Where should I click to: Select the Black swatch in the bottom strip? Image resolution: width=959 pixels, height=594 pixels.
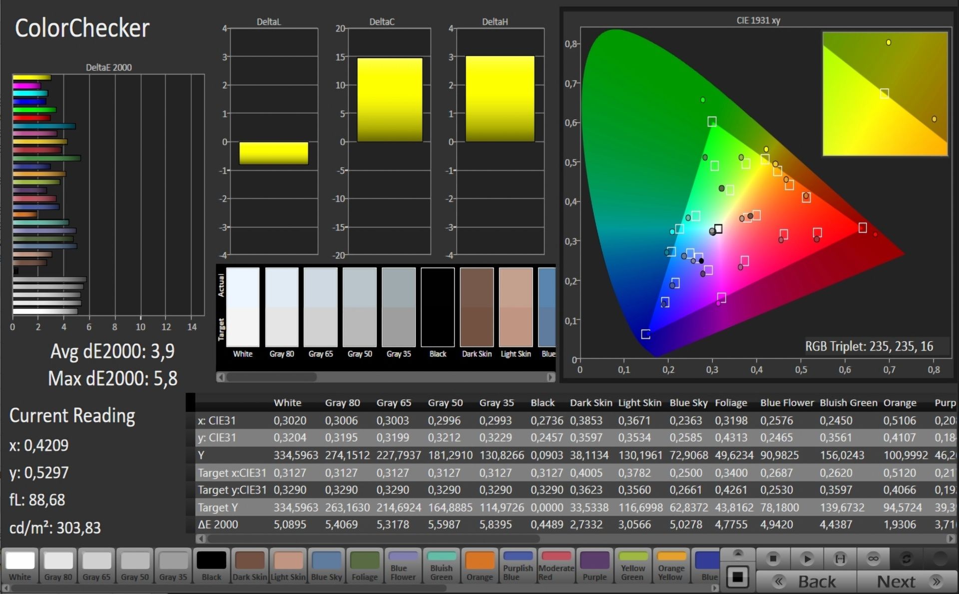click(x=211, y=566)
